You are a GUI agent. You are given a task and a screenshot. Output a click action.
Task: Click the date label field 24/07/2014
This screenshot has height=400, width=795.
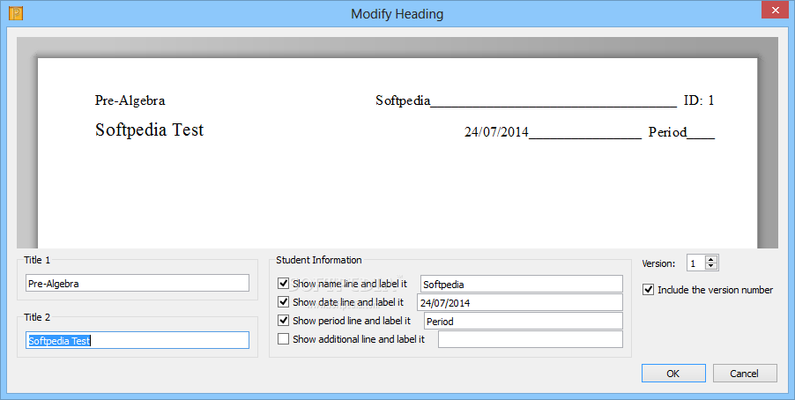pos(520,303)
